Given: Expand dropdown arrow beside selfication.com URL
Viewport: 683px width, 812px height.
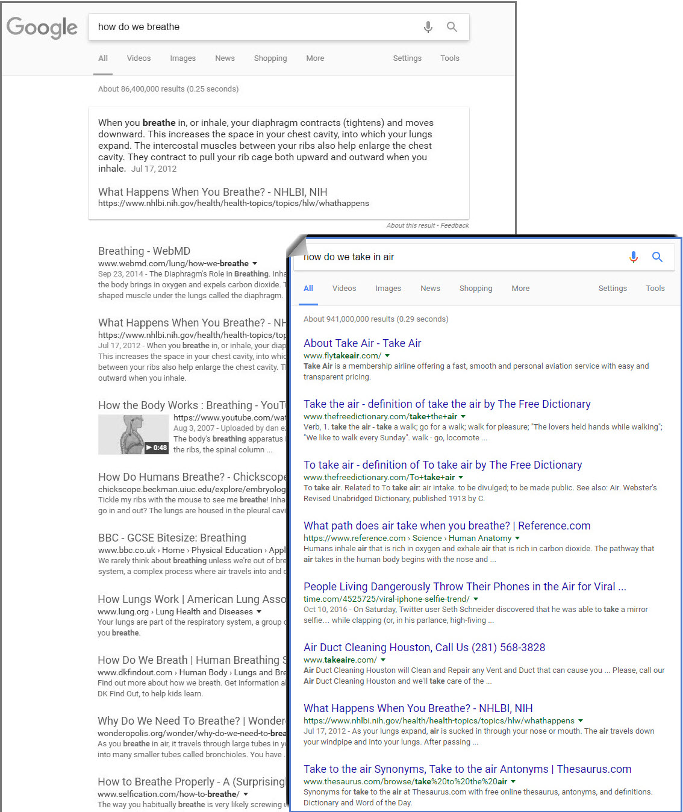Looking at the screenshot, I should (245, 795).
